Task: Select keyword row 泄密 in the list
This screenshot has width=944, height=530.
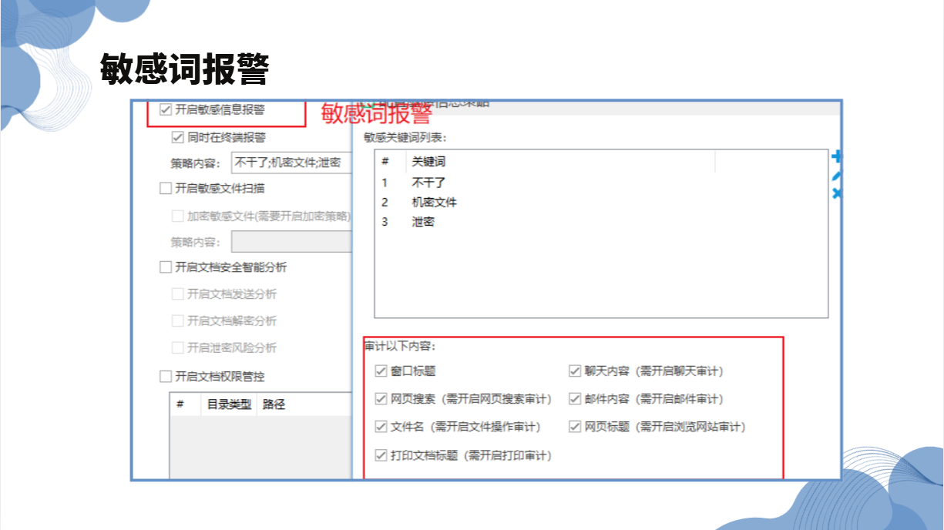Action: pyautogui.click(x=423, y=222)
